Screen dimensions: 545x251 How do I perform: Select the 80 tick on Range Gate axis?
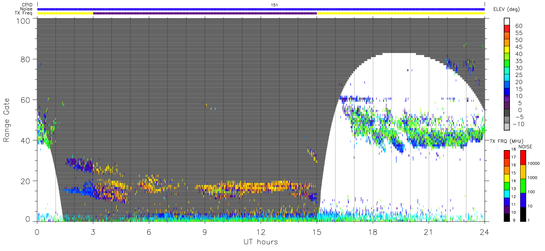tap(25, 59)
